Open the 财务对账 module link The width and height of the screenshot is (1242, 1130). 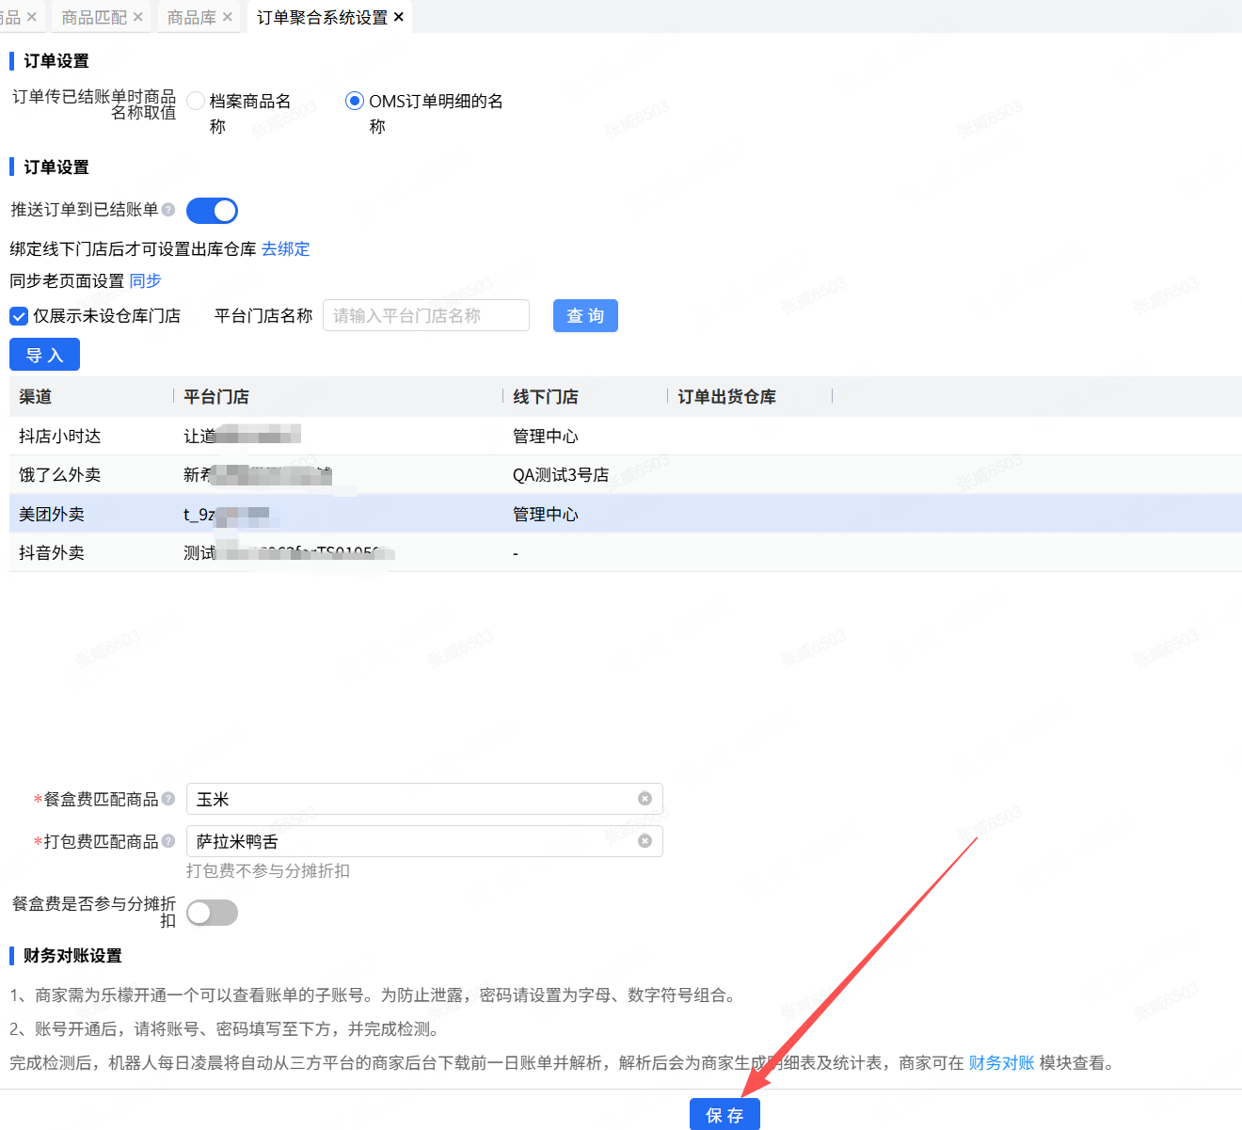point(1001,1063)
